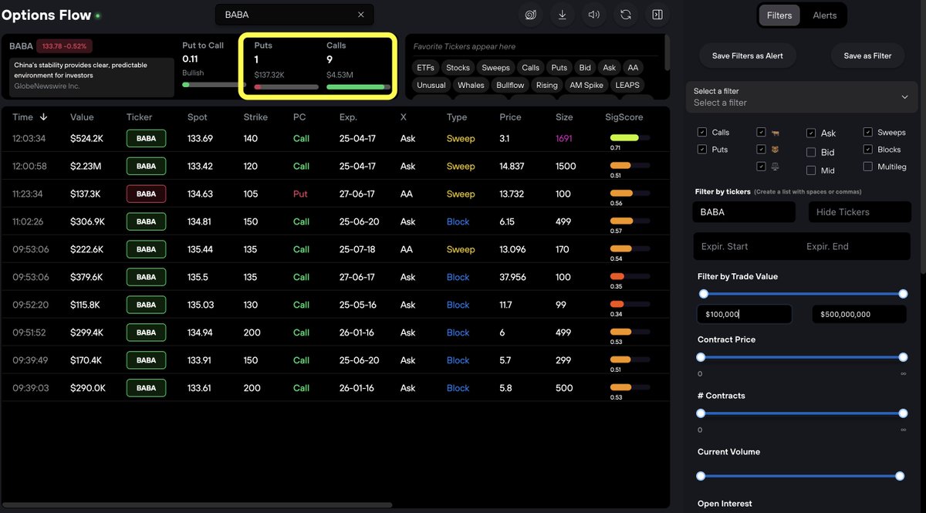Viewport: 926px width, 513px height.
Task: Switch to the Alerts tab
Action: click(x=824, y=15)
